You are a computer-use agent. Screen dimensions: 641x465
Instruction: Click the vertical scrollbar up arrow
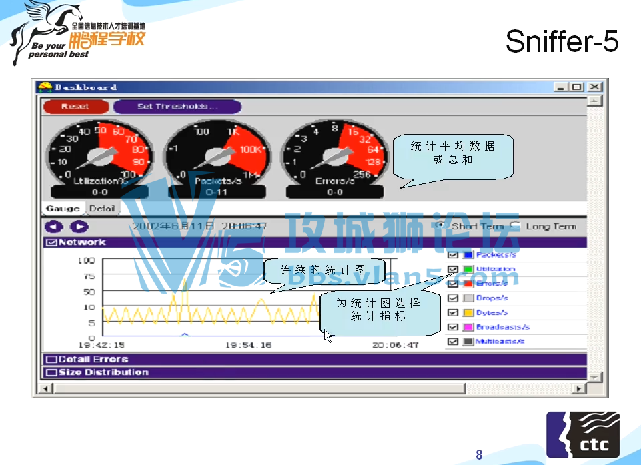(594, 101)
